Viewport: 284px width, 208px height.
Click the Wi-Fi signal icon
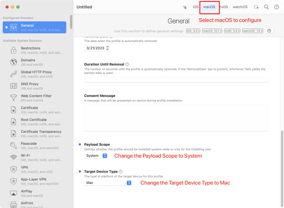coord(14,157)
